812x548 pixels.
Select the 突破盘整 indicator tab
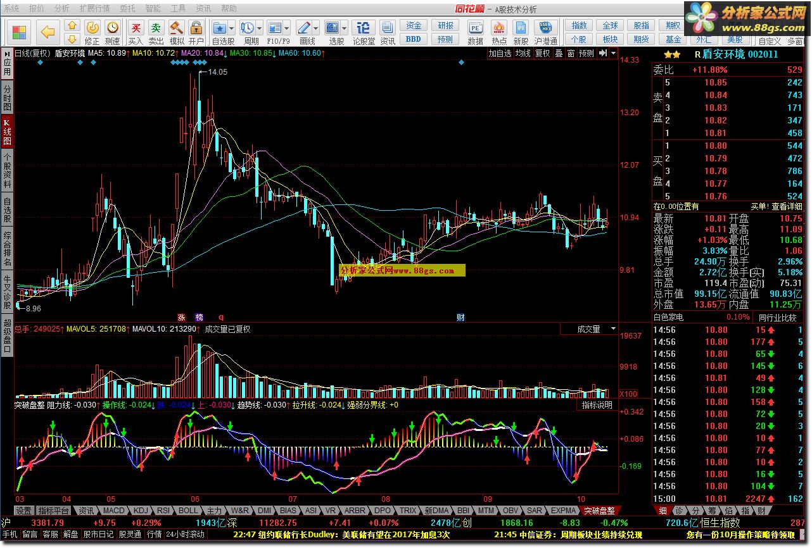pos(599,510)
